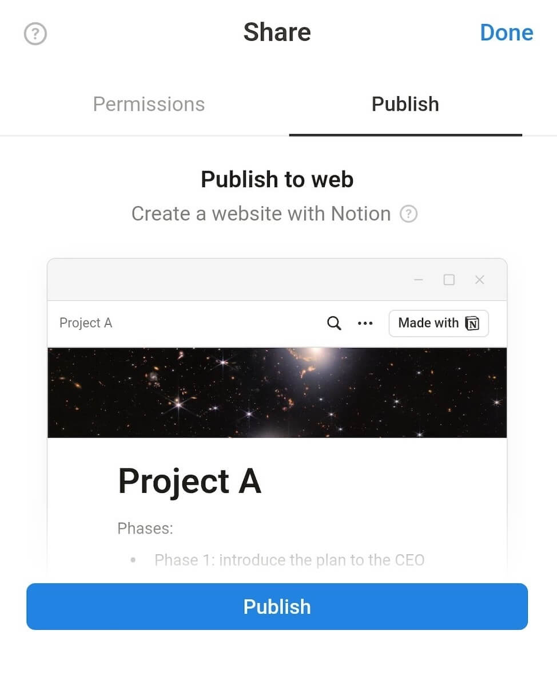Tap Done to close the Share dialog

[x=506, y=33]
